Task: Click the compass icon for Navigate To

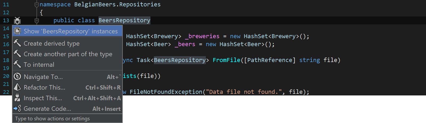Action: click(x=17, y=77)
